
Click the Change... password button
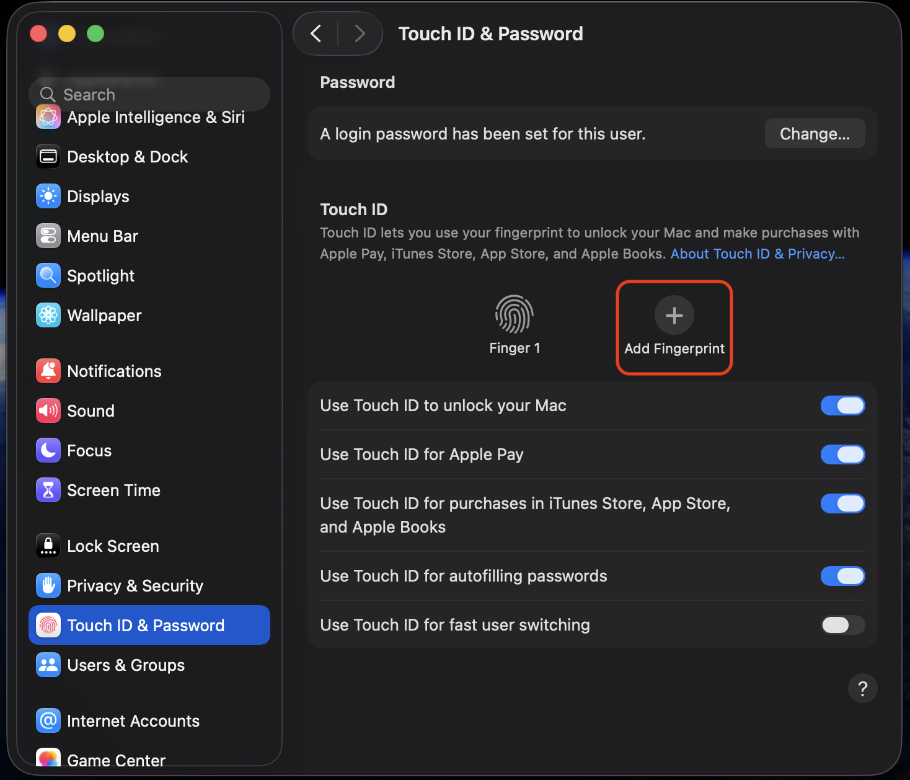point(815,133)
